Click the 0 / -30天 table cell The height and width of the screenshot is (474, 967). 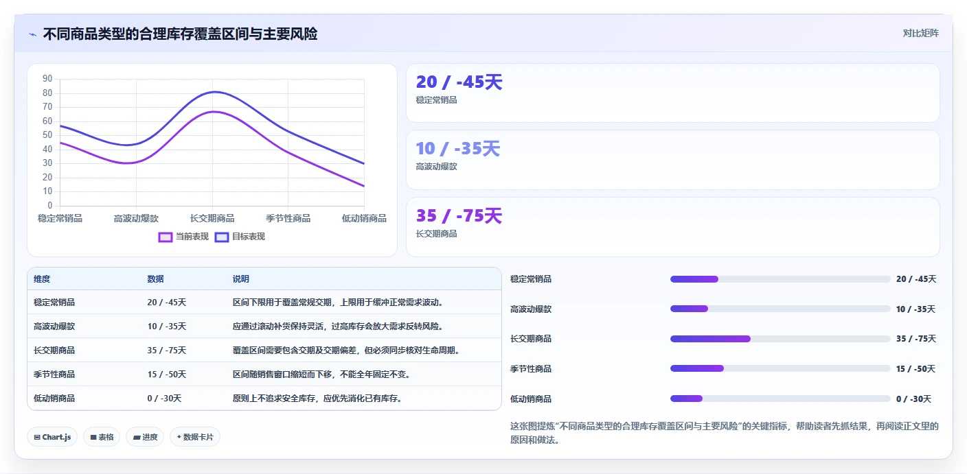click(164, 399)
